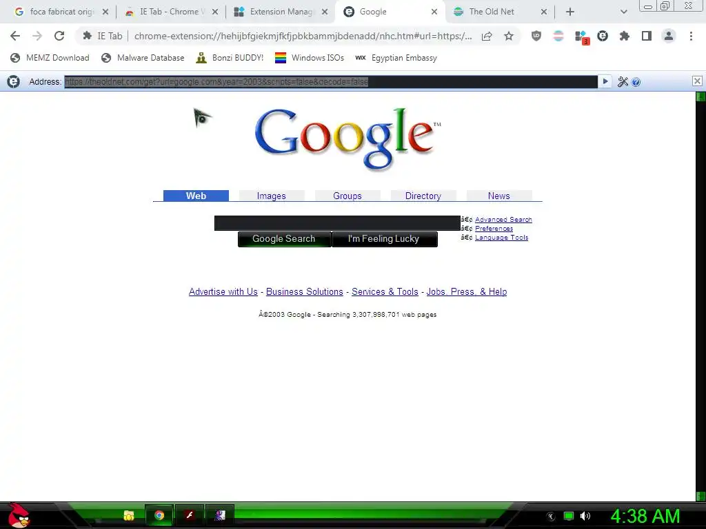Click the I'm Feeling Lucky button
Screen dimensions: 706x529
(x=384, y=239)
